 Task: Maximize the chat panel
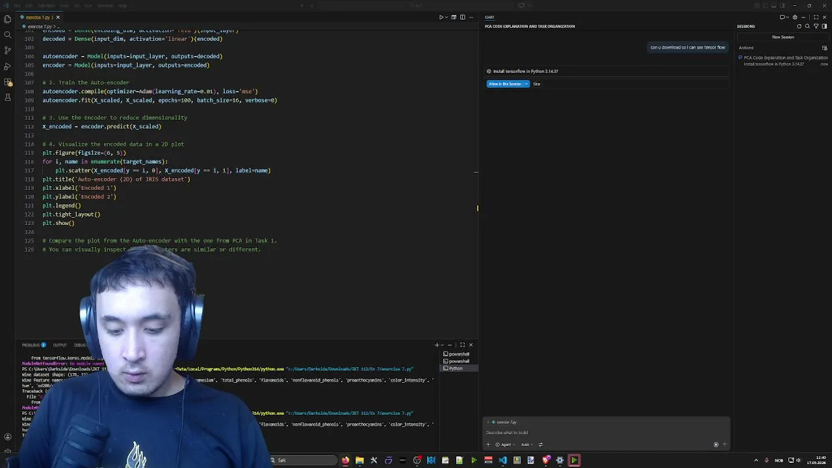coord(816,17)
